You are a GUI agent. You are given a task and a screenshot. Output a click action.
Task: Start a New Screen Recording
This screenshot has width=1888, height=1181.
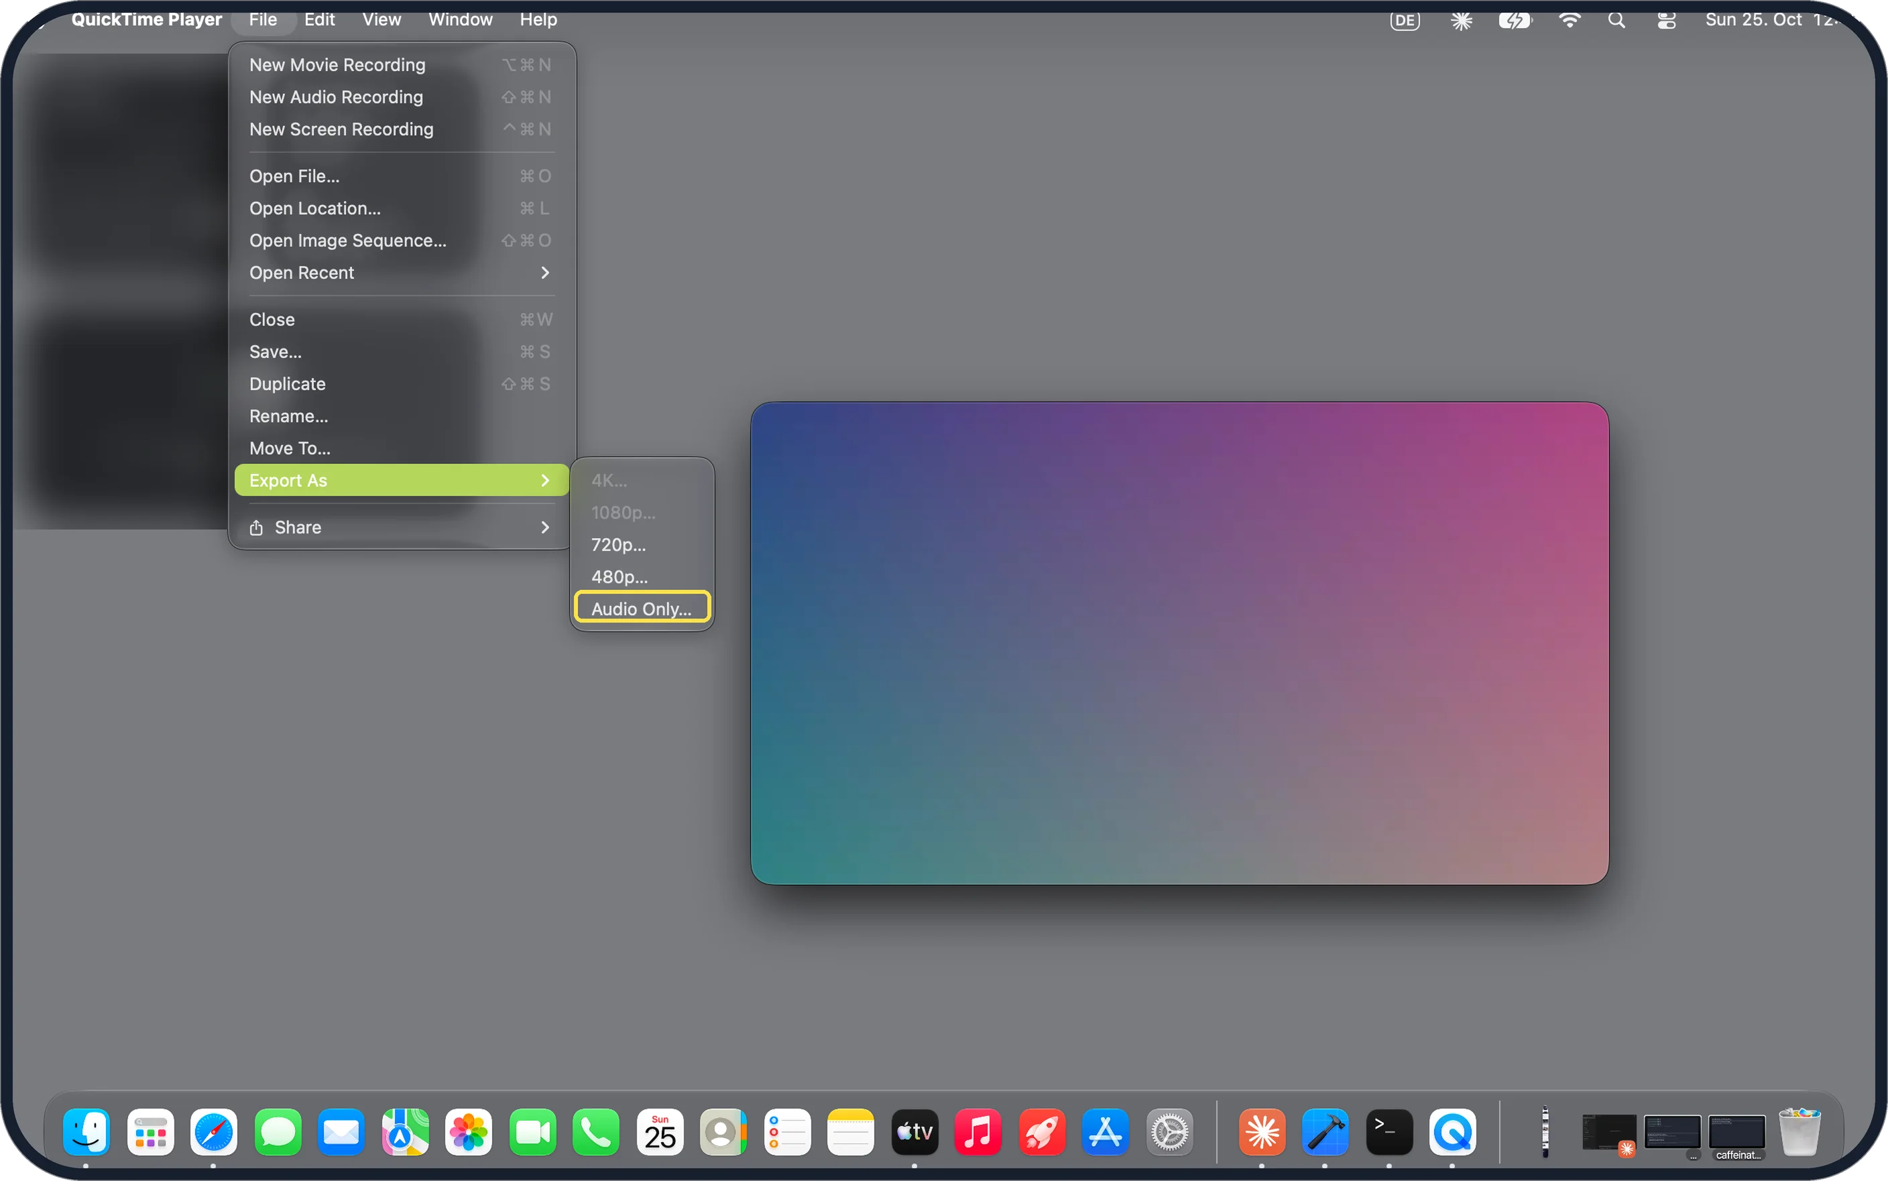[x=401, y=129]
